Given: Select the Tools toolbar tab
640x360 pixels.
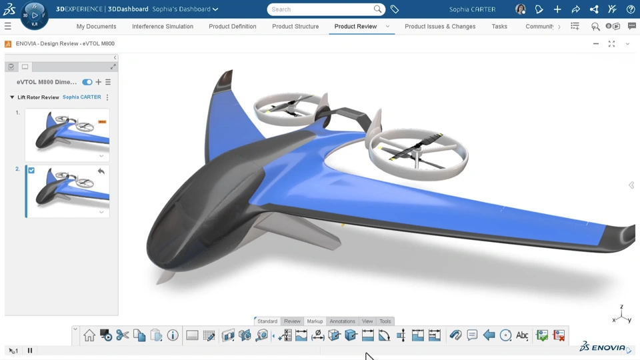Looking at the screenshot, I should pos(385,321).
